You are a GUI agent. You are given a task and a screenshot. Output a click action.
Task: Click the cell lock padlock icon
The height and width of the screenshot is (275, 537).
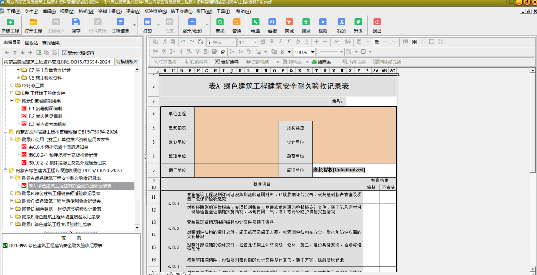pyautogui.click(x=223, y=52)
